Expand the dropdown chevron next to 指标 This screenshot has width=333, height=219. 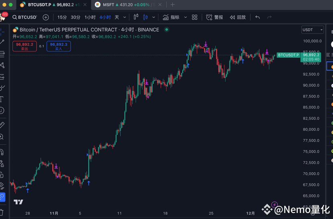pos(186,17)
